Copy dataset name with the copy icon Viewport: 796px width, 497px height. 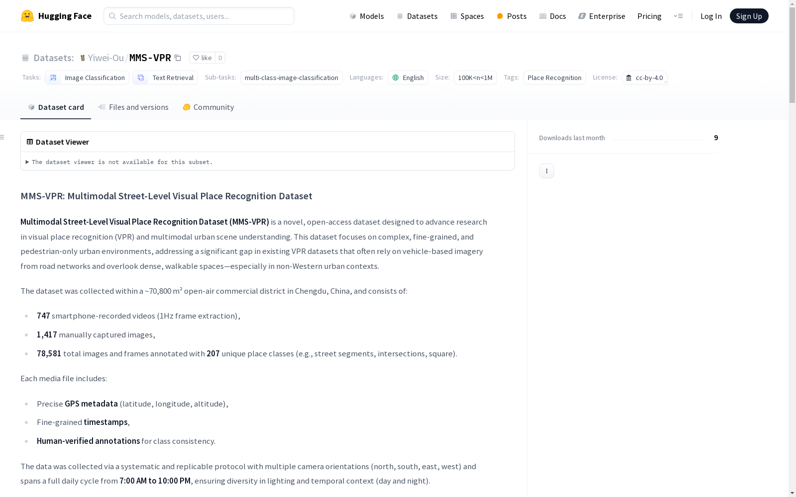[178, 58]
